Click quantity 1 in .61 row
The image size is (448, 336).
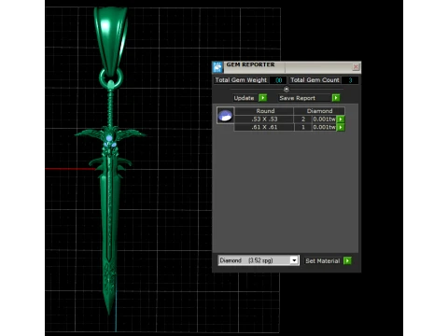303,127
